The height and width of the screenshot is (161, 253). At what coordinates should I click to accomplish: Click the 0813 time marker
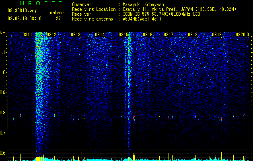click(76, 34)
